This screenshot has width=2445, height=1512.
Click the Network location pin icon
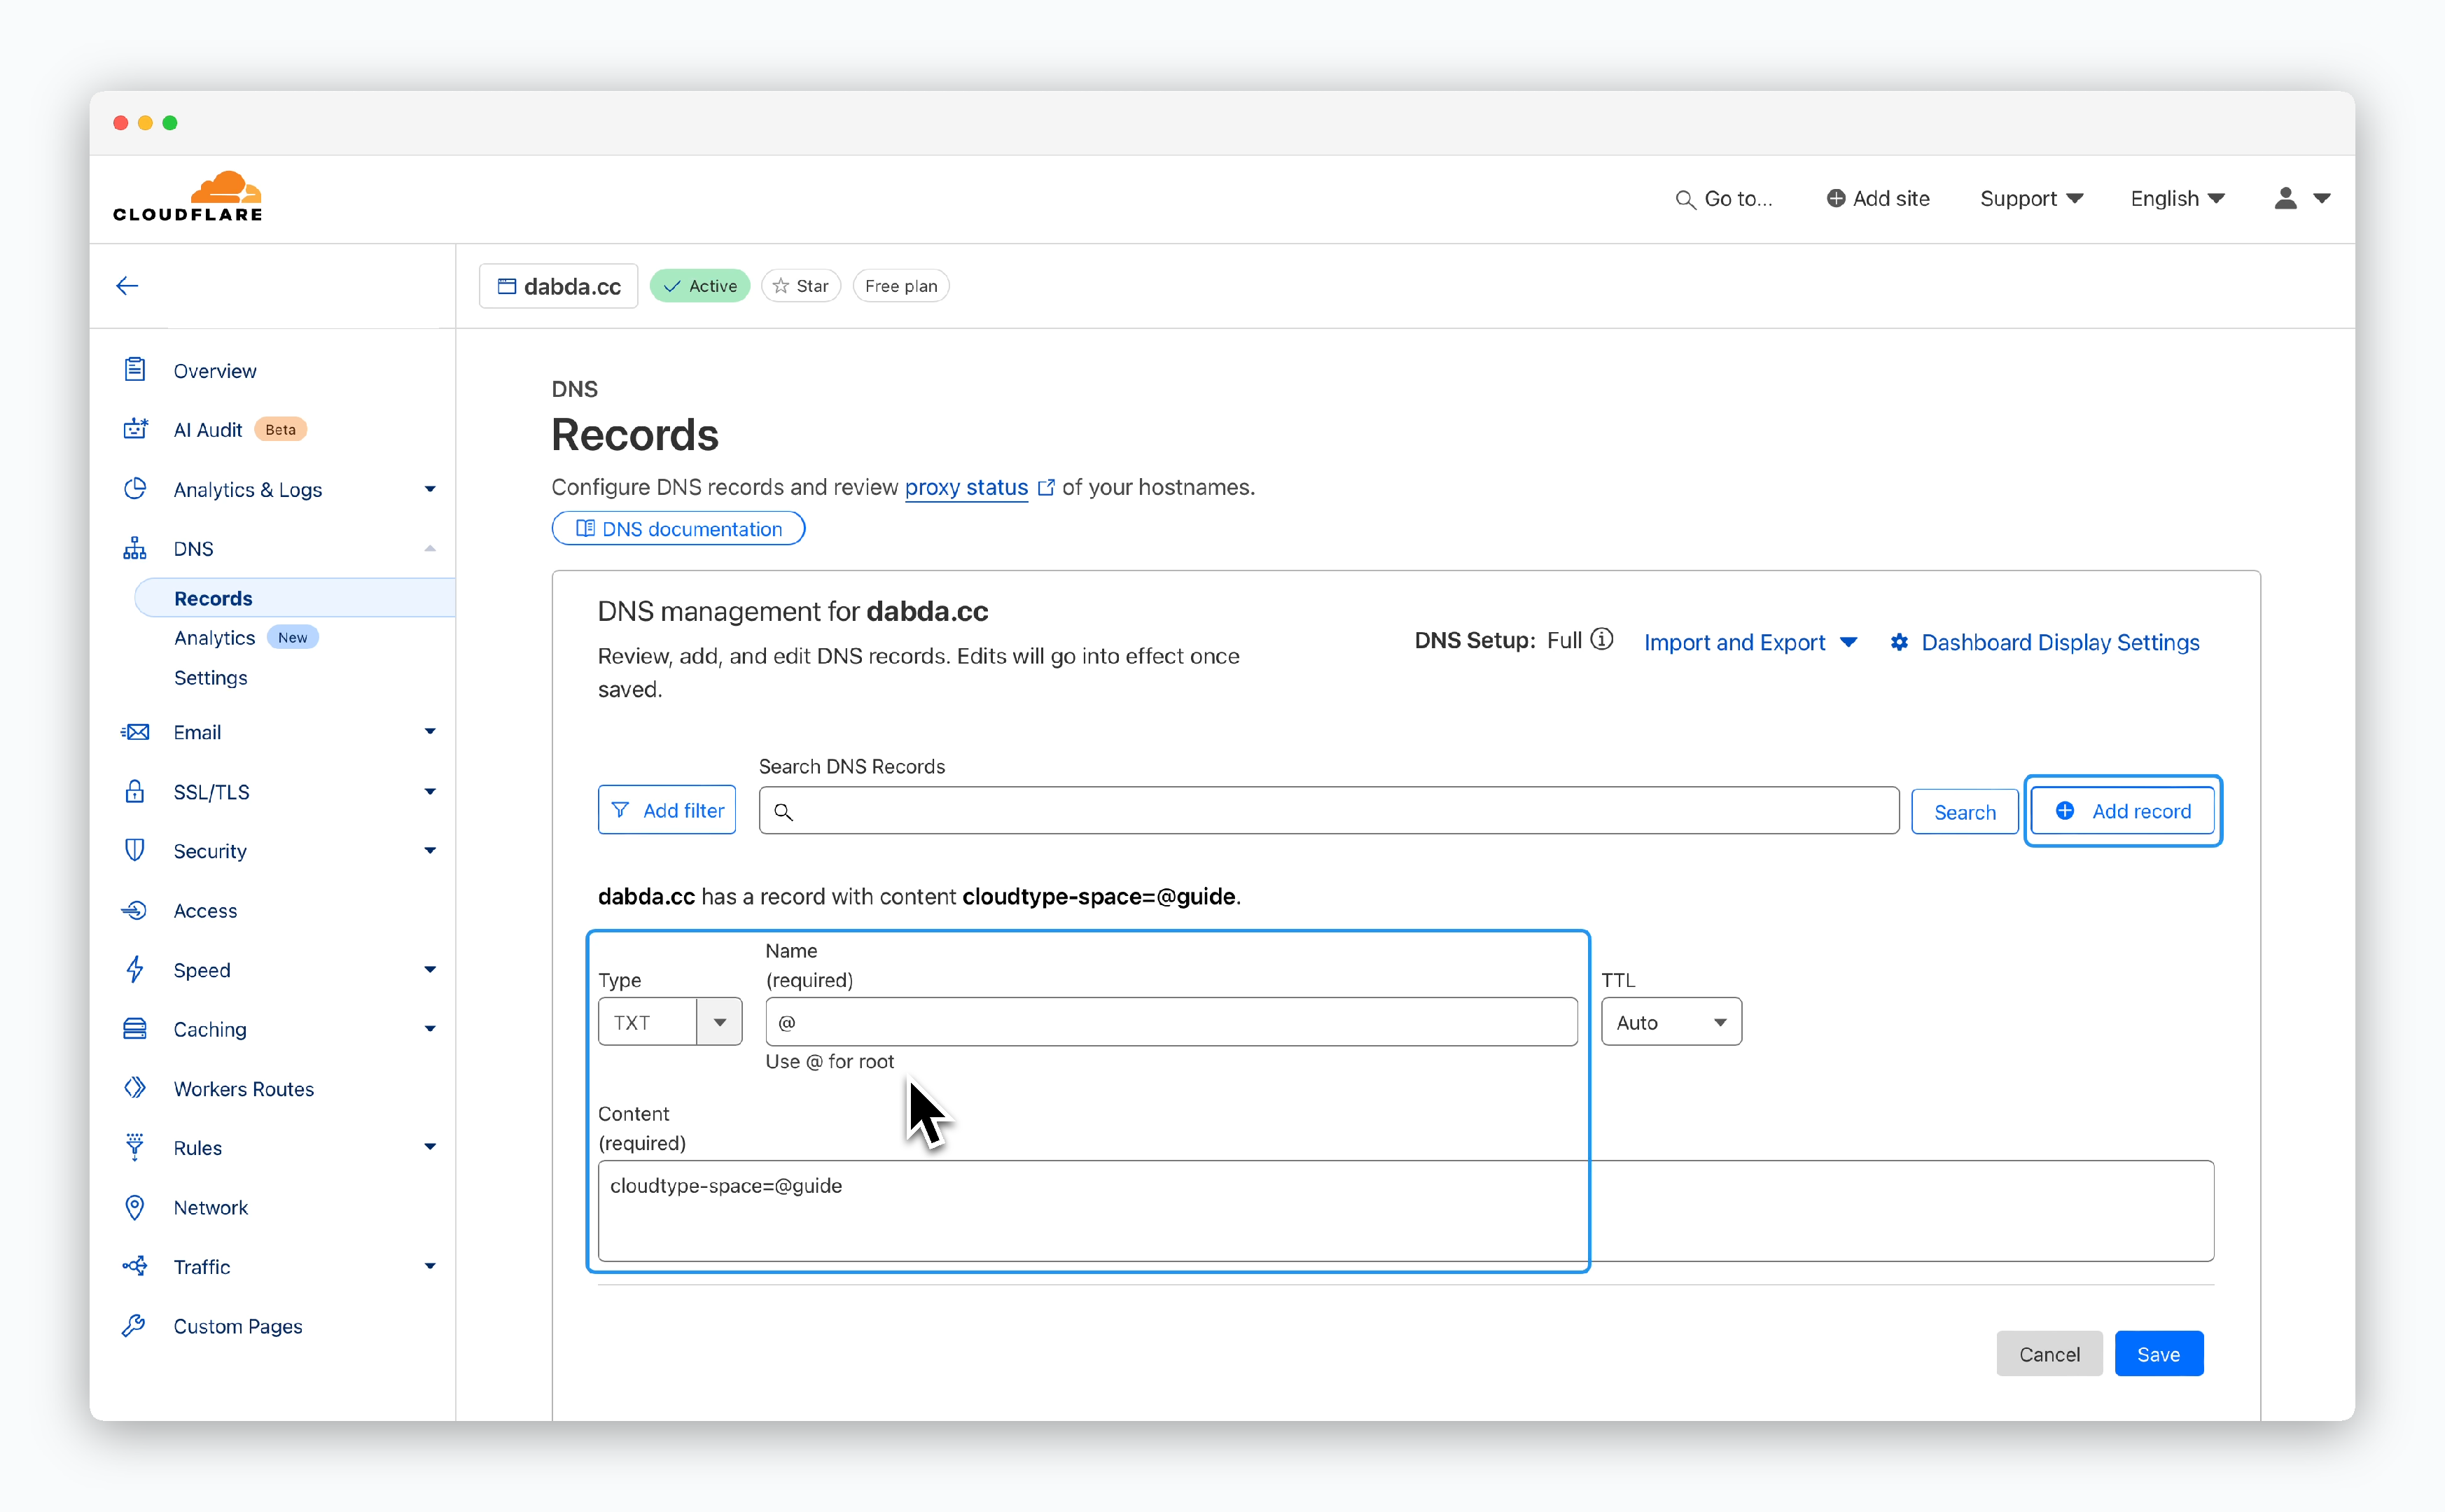pos(135,1207)
